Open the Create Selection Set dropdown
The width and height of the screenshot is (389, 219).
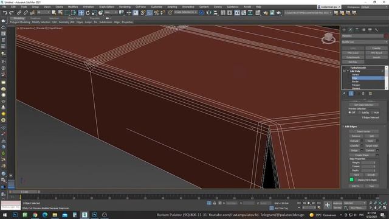pyautogui.click(x=185, y=12)
